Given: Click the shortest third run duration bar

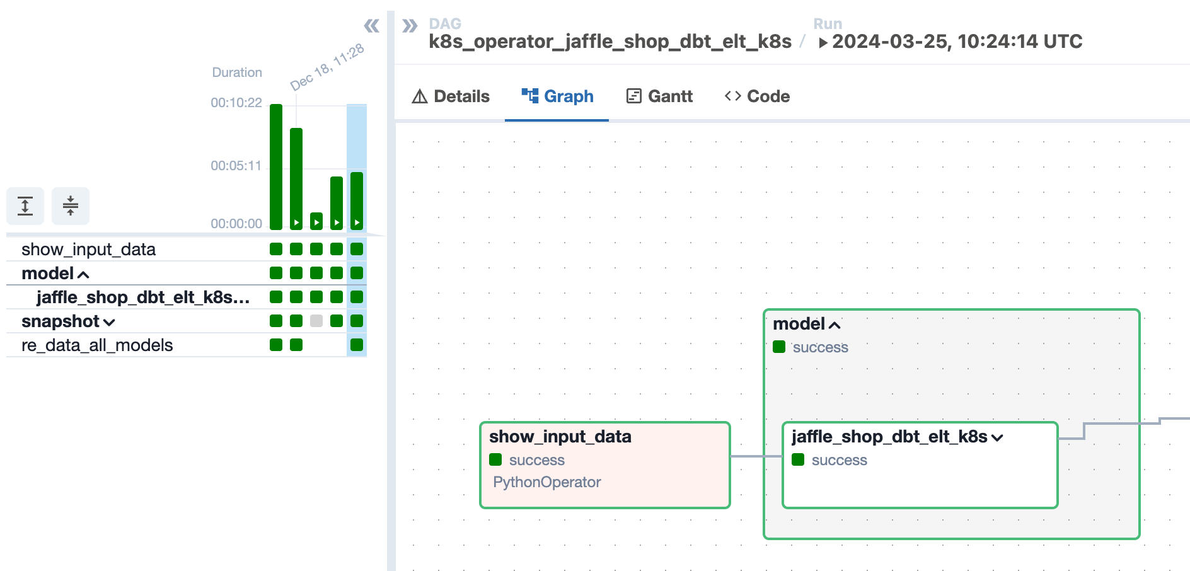Looking at the screenshot, I should pyautogui.click(x=316, y=221).
